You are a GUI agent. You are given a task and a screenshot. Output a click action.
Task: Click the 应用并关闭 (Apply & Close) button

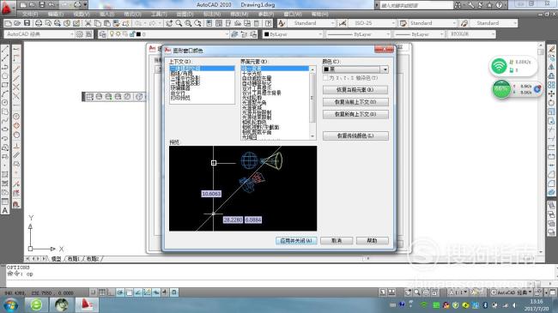296,241
